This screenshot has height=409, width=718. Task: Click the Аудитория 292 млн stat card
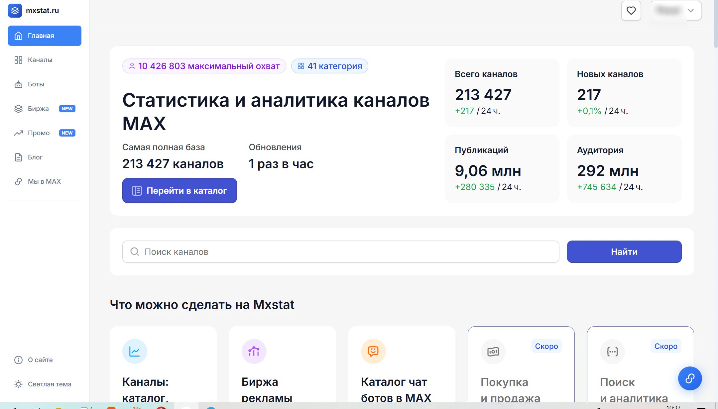(x=624, y=169)
